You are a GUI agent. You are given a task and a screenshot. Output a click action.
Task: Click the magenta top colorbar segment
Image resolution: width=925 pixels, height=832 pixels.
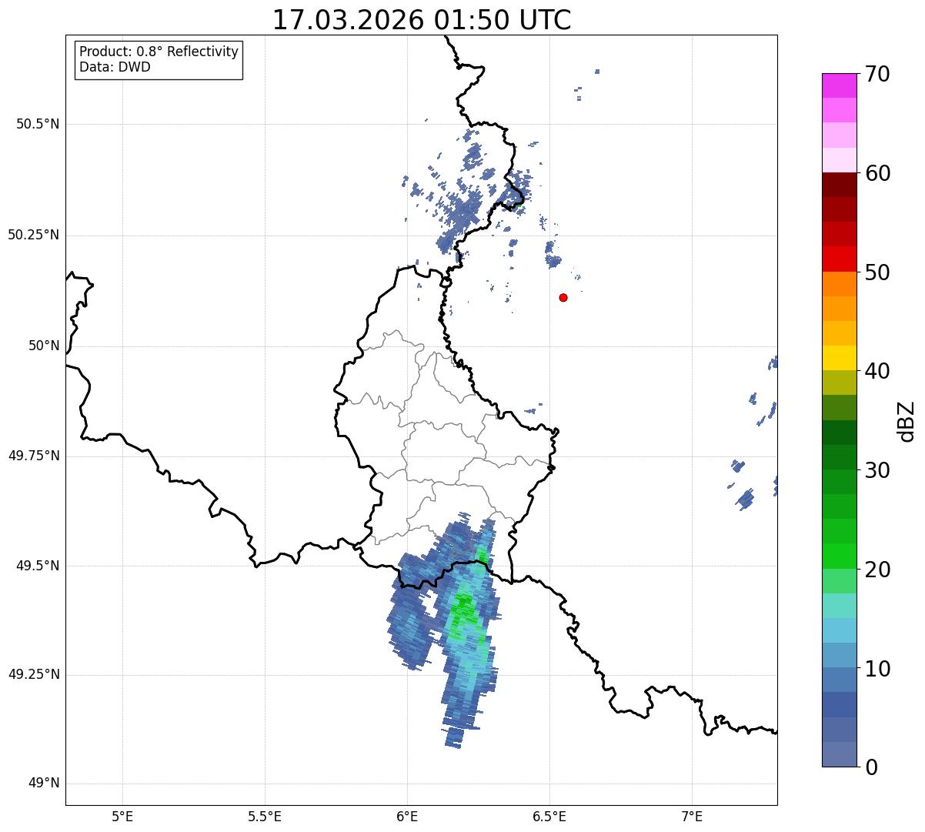point(839,85)
